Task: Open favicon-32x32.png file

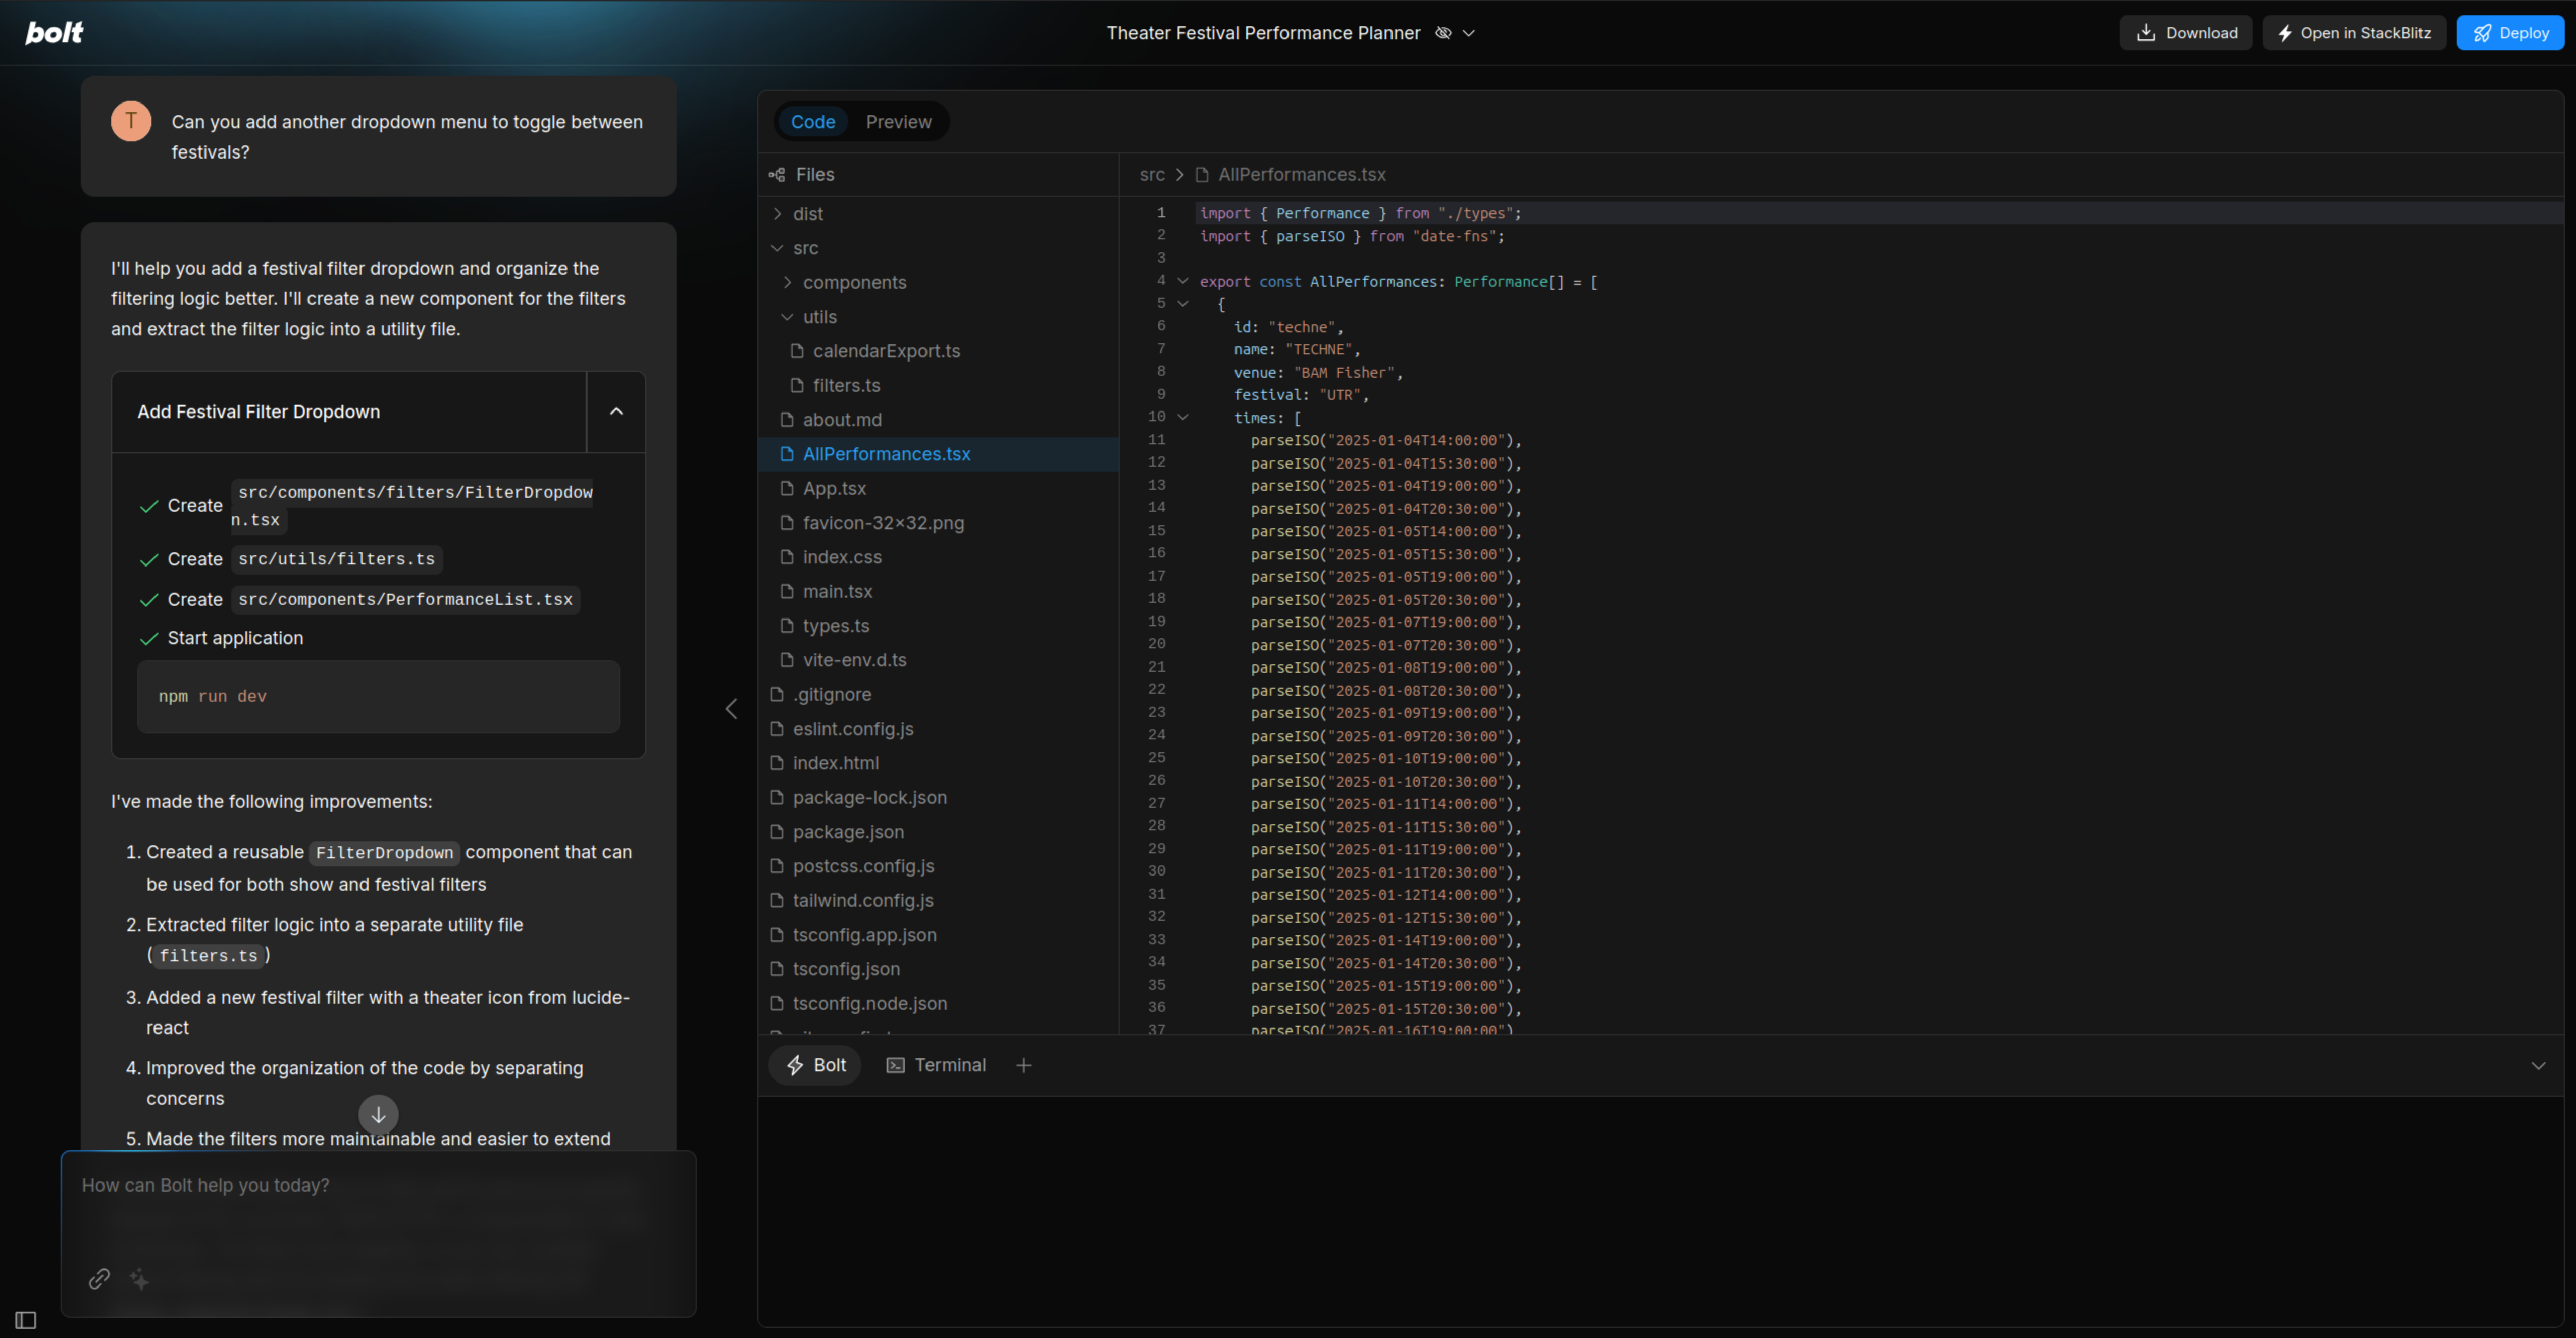Action: tap(938, 523)
